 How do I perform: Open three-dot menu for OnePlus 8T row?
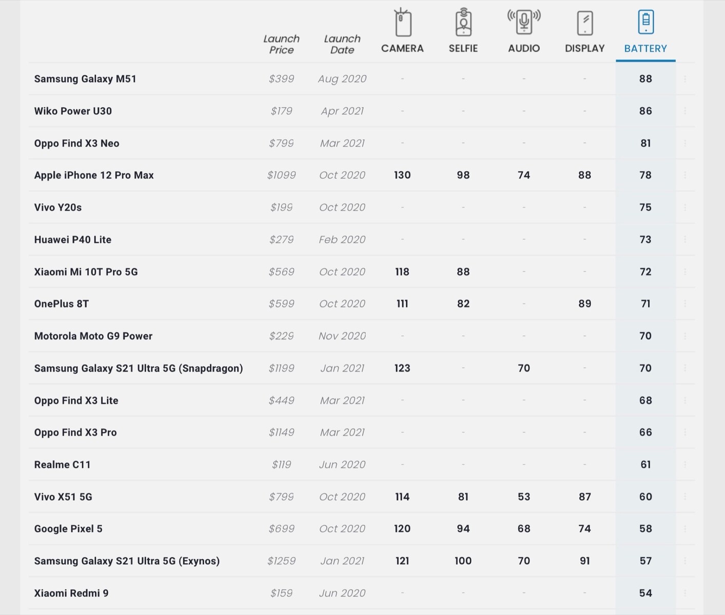[x=685, y=304]
